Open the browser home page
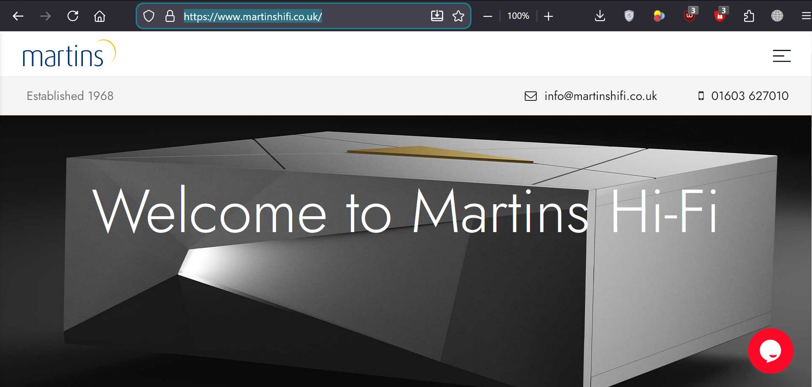The image size is (812, 387). tap(100, 16)
